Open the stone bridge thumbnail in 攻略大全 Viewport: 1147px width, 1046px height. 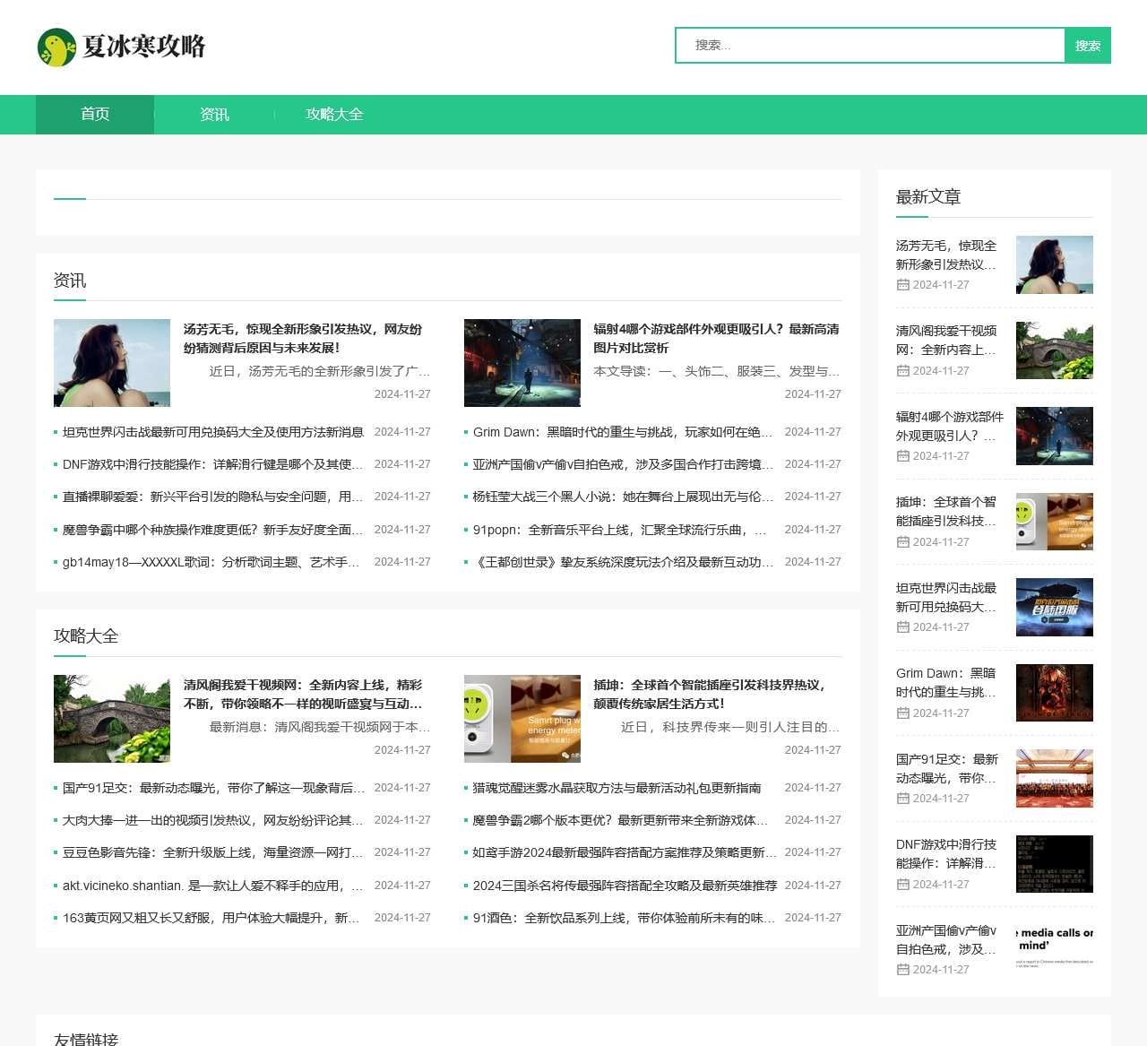(112, 719)
